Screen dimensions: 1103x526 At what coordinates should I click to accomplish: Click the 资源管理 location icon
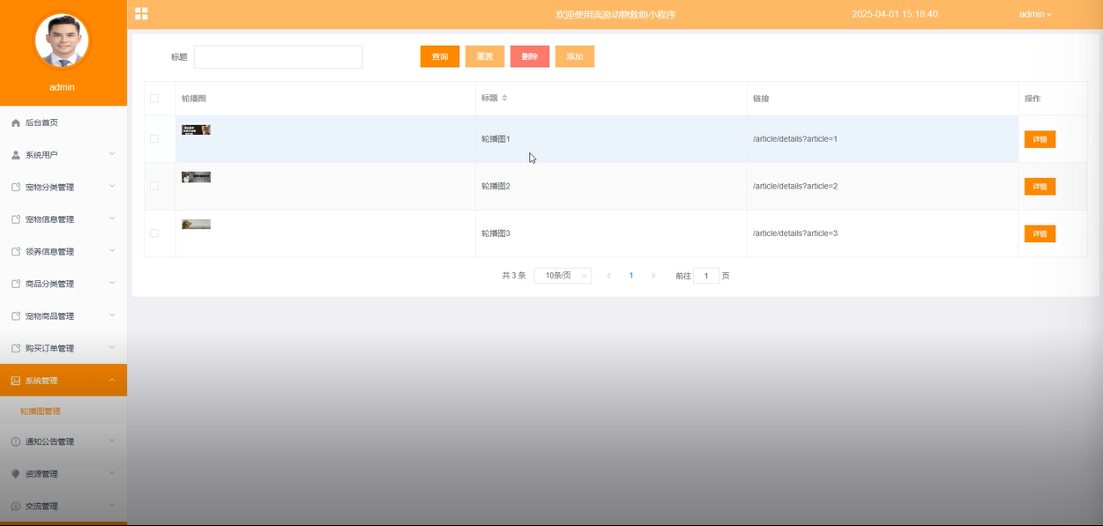point(16,474)
